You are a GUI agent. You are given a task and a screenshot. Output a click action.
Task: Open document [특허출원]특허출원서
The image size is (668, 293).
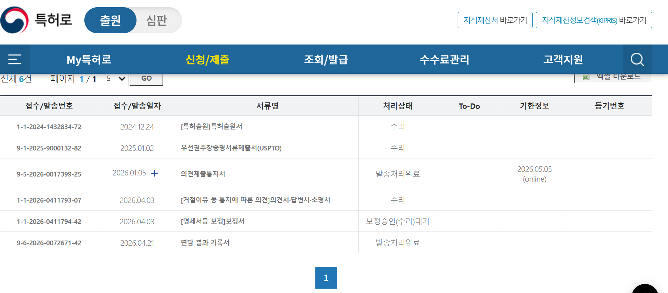(211, 126)
